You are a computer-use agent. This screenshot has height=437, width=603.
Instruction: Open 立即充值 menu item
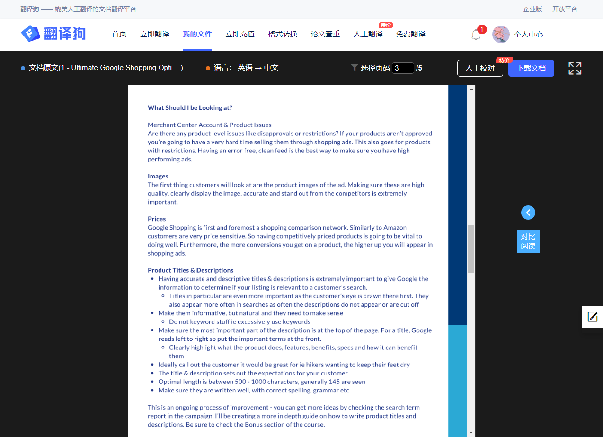240,34
